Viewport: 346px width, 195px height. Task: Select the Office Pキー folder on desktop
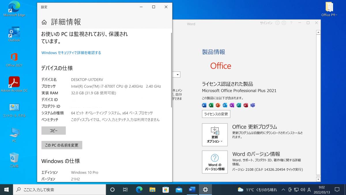click(x=329, y=9)
